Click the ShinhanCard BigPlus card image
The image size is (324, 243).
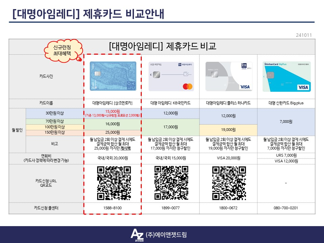pyautogui.click(x=287, y=77)
